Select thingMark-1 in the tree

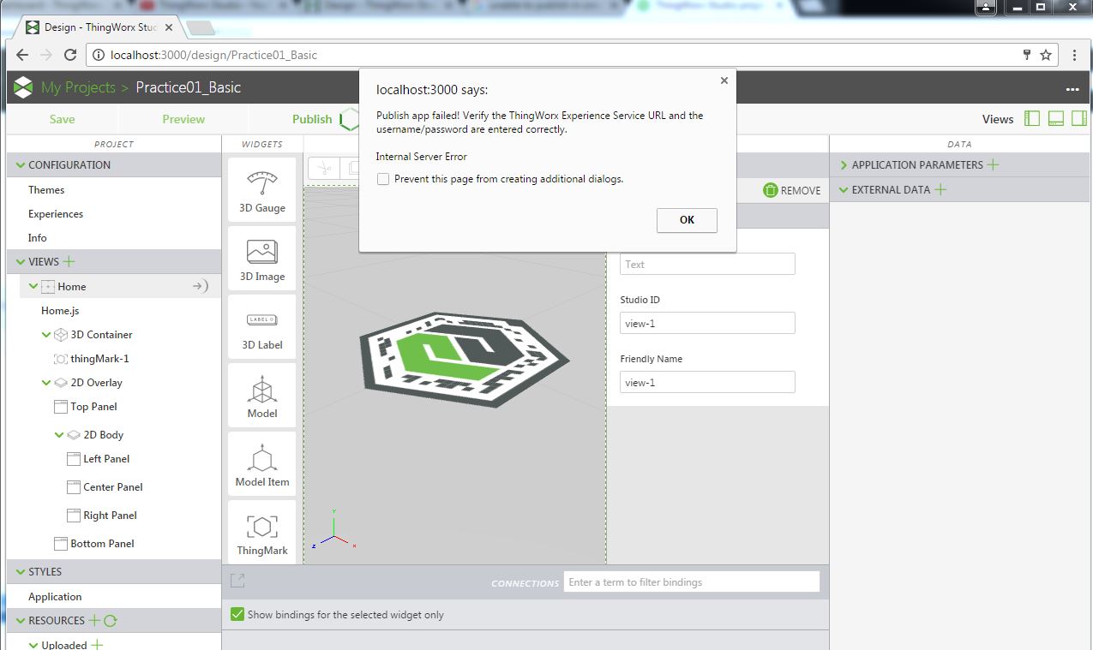[x=99, y=359]
